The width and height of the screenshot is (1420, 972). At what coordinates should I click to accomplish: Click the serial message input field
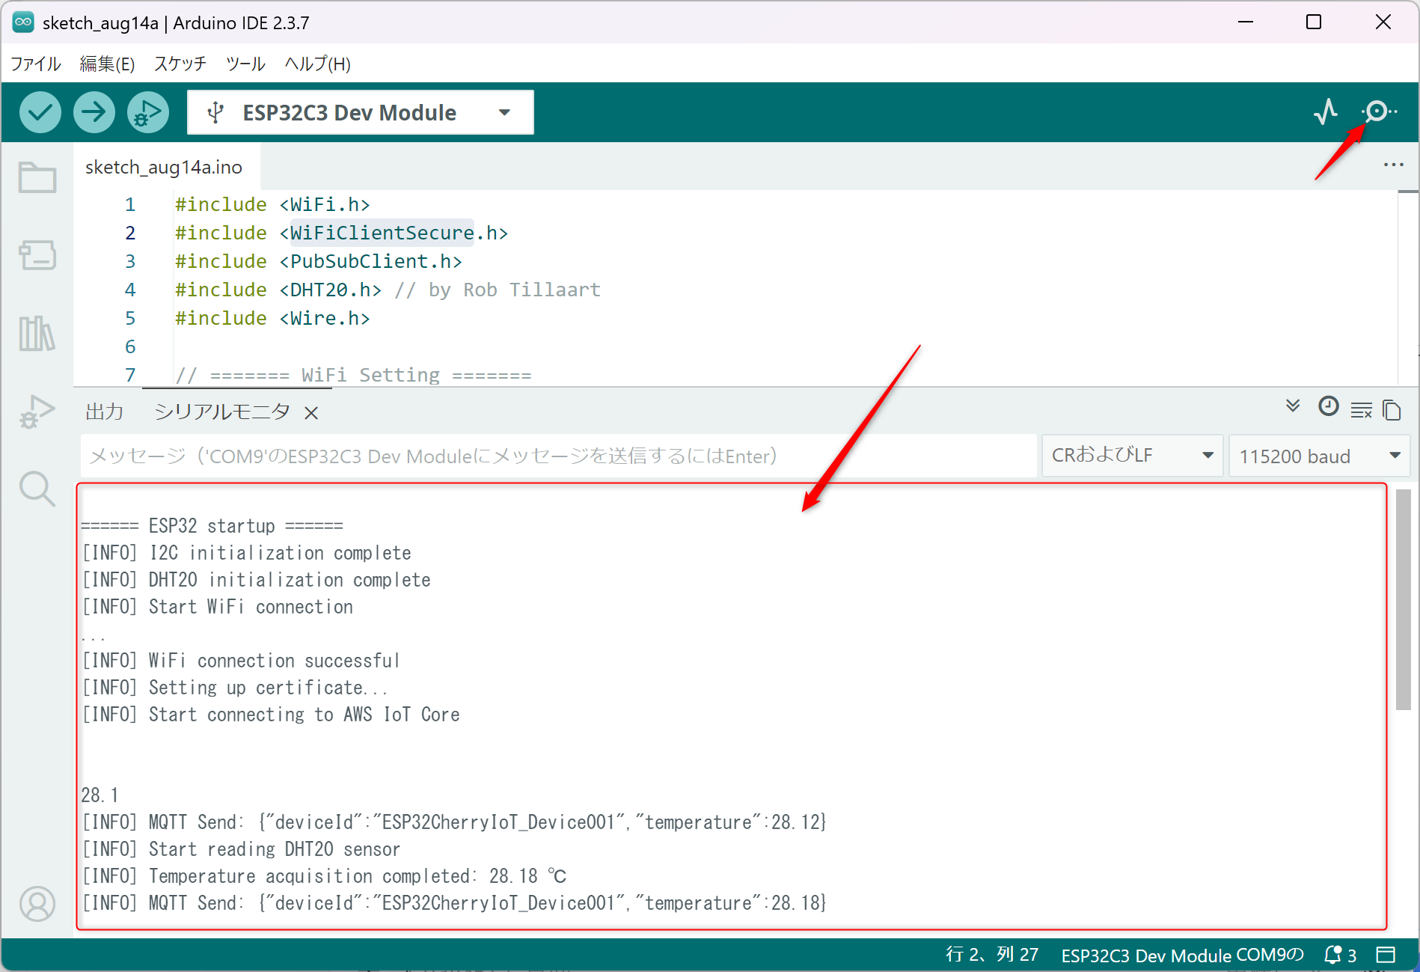(x=558, y=456)
